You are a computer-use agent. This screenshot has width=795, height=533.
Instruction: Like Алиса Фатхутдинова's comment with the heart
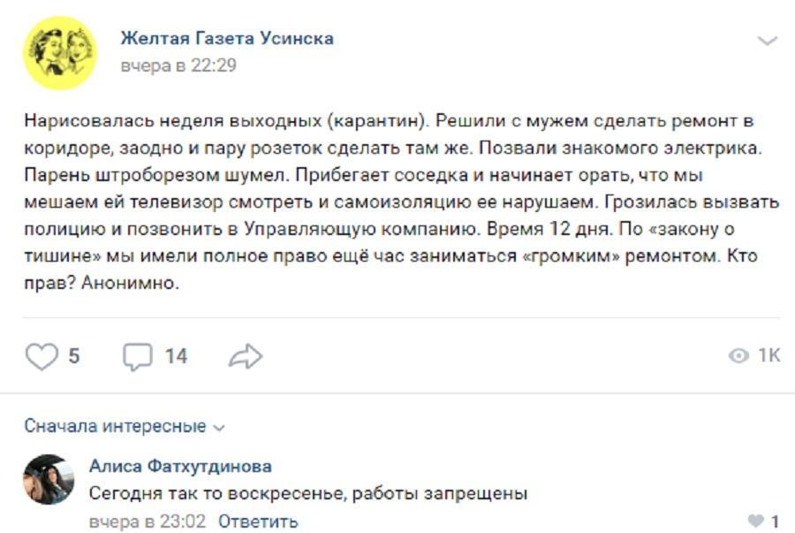(755, 522)
